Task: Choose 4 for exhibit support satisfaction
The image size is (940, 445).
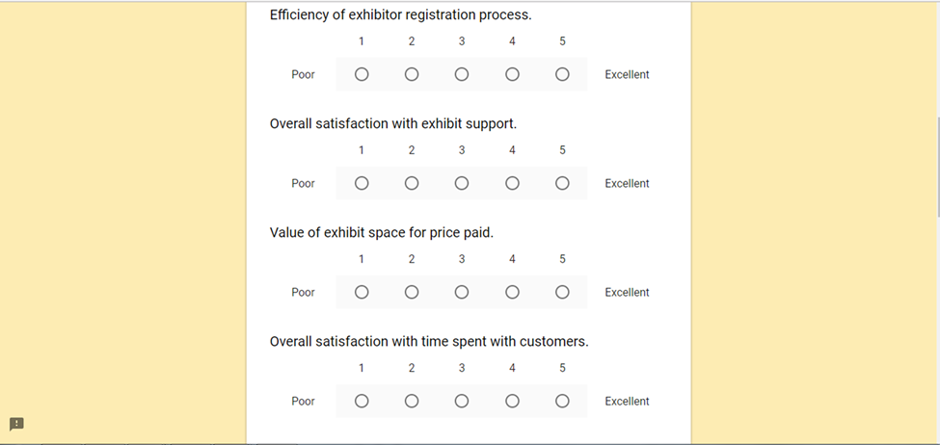Action: (512, 183)
